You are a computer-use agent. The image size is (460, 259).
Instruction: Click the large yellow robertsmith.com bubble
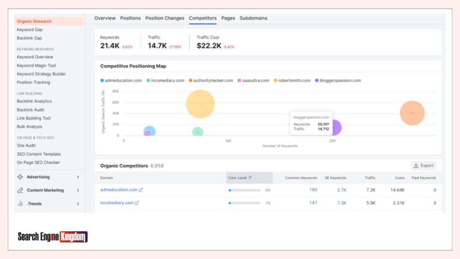pos(200,104)
